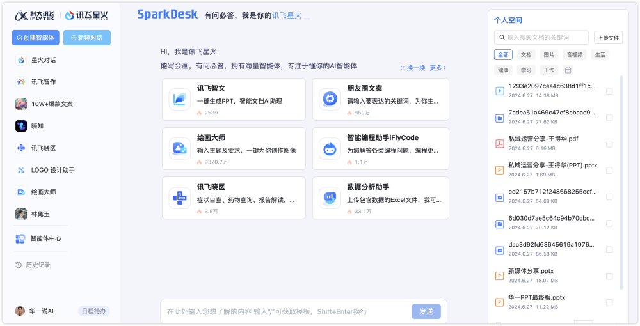Focus the chat message input field

(x=285, y=311)
